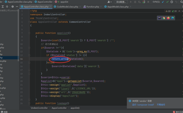This screenshot has width=183, height=113.
Task: Click appslist method in navigation breadcrumb
Action: click(x=62, y=2)
